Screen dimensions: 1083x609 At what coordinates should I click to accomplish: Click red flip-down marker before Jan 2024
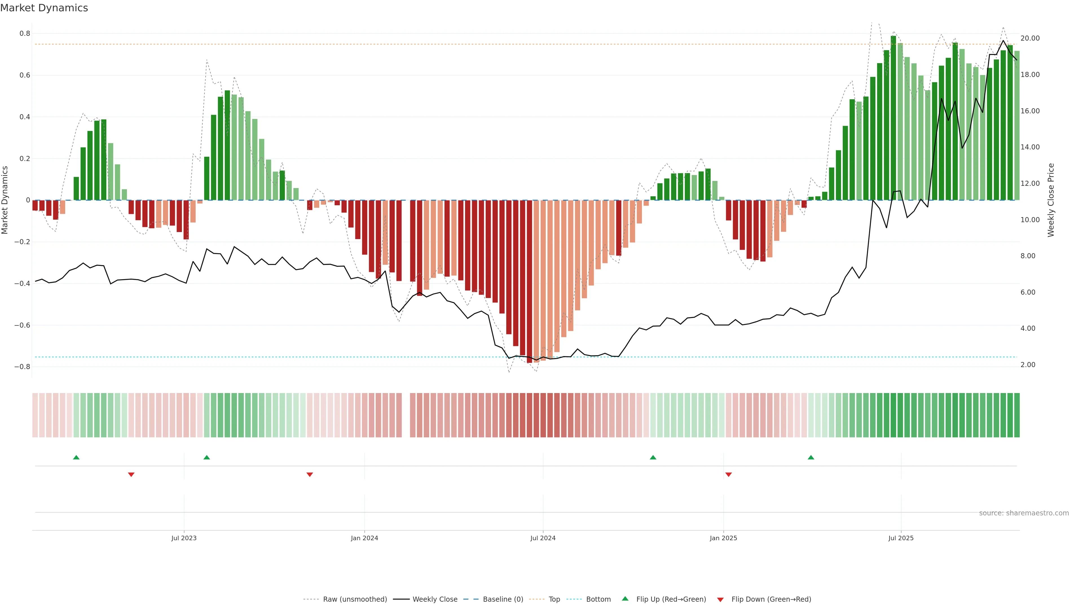point(310,475)
